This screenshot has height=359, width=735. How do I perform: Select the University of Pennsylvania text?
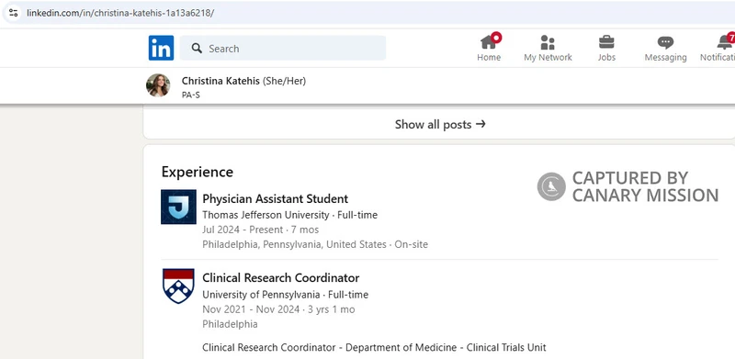click(x=261, y=295)
